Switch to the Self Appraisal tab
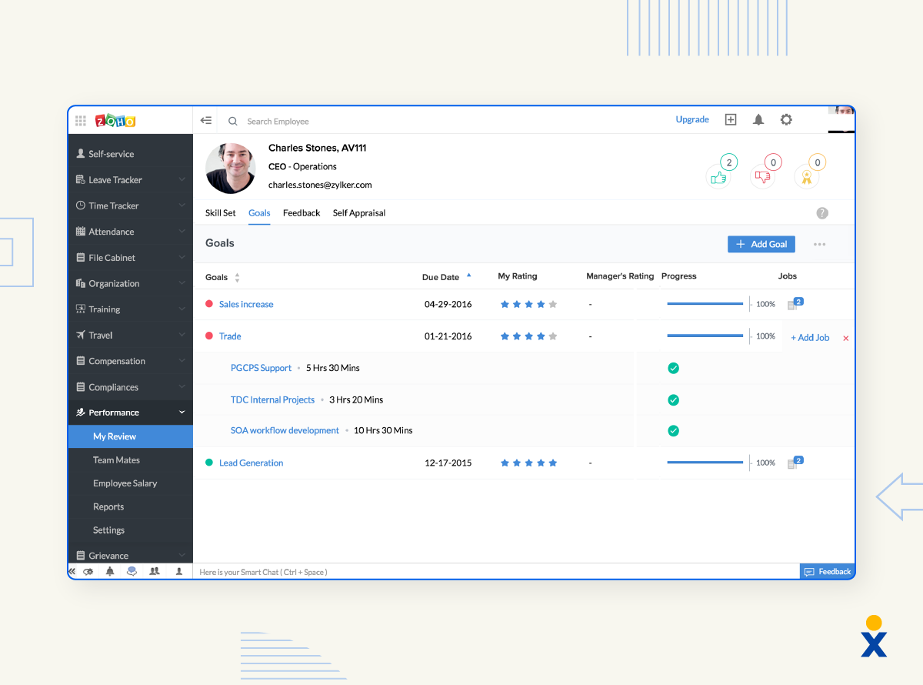Image resolution: width=923 pixels, height=685 pixels. [358, 212]
